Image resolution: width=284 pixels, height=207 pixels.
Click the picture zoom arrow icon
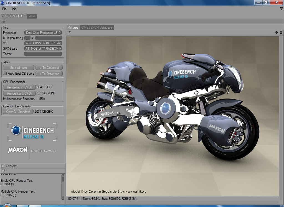click(x=281, y=33)
